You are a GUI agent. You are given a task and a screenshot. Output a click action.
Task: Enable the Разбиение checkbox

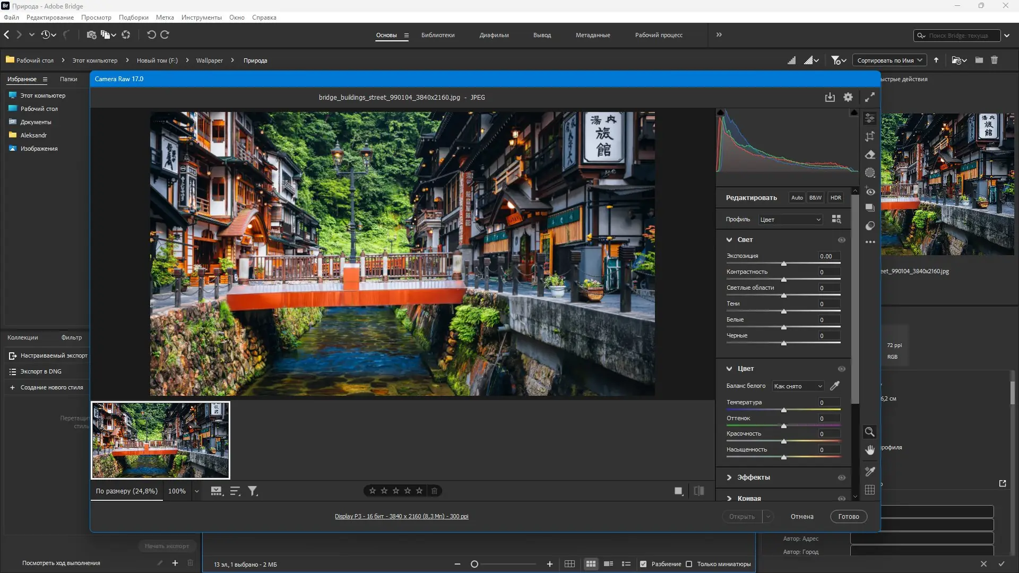(643, 564)
